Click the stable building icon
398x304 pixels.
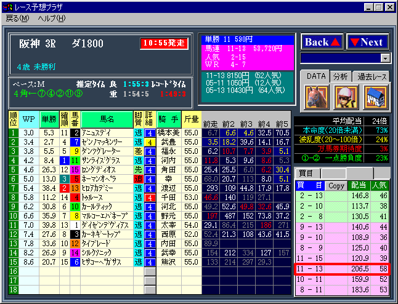(x=375, y=96)
